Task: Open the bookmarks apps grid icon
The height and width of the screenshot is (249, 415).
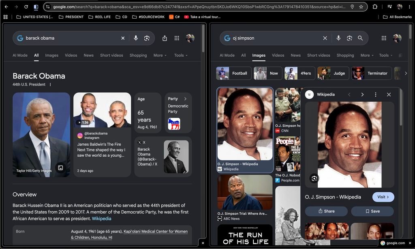Action: (6, 17)
